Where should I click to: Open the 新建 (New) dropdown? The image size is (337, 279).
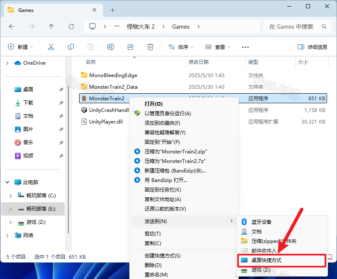(20, 47)
